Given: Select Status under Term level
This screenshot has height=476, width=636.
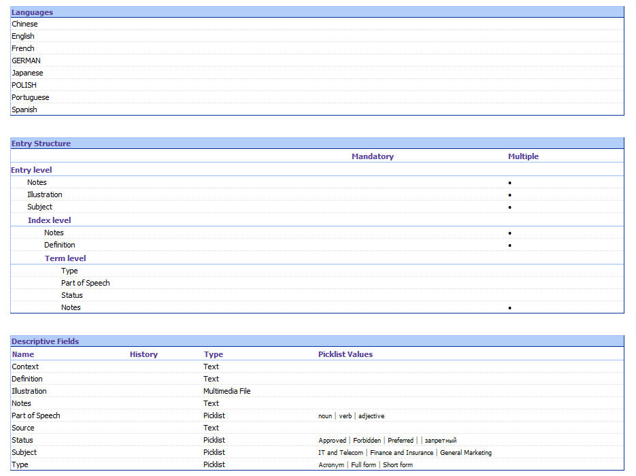Looking at the screenshot, I should click(72, 295).
